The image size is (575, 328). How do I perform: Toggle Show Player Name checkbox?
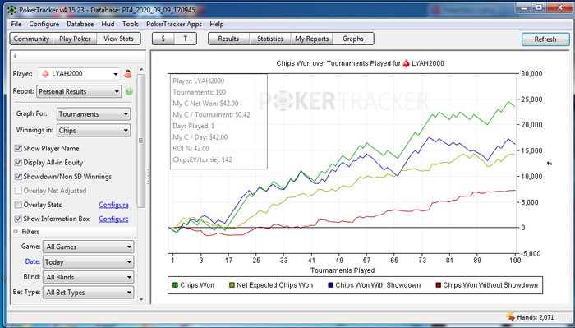point(18,148)
